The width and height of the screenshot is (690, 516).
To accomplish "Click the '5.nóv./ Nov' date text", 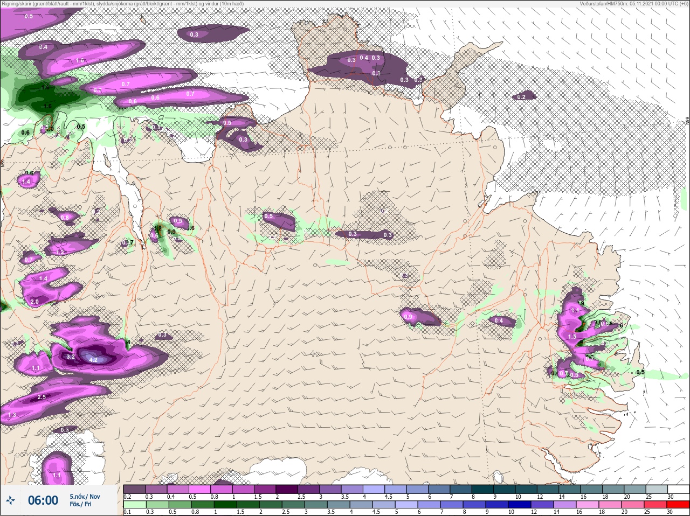I will [x=85, y=497].
